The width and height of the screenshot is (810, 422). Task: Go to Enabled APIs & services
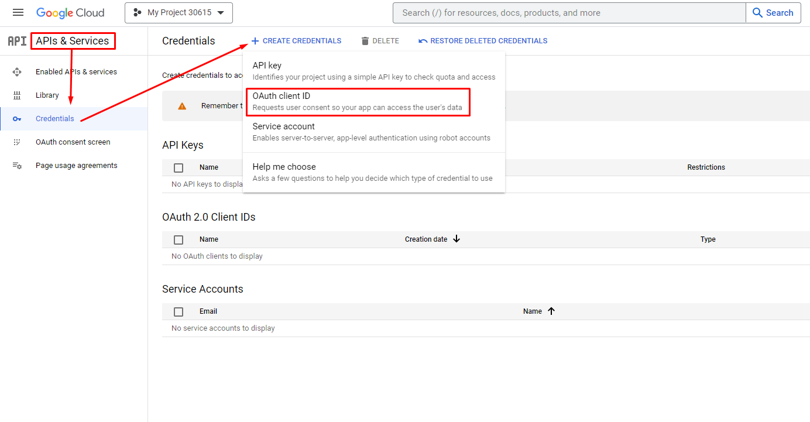tap(76, 72)
